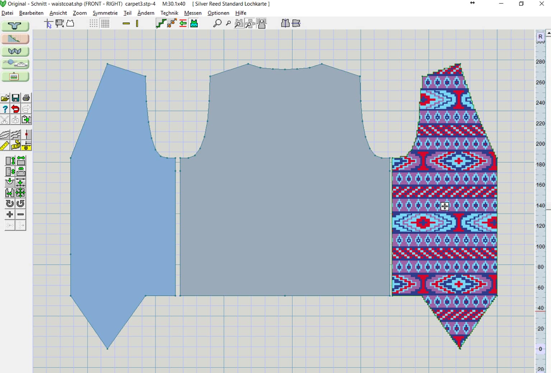Click the plus icon in the left toolbox
551x373 pixels.
coord(10,214)
